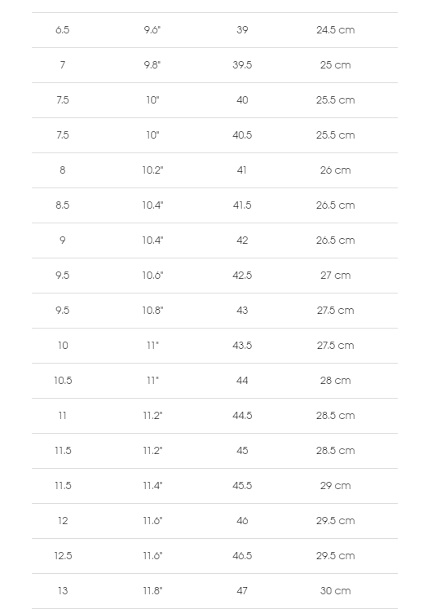The image size is (441, 609).
Task: Click the 9.8" length cell
Action: (152, 65)
